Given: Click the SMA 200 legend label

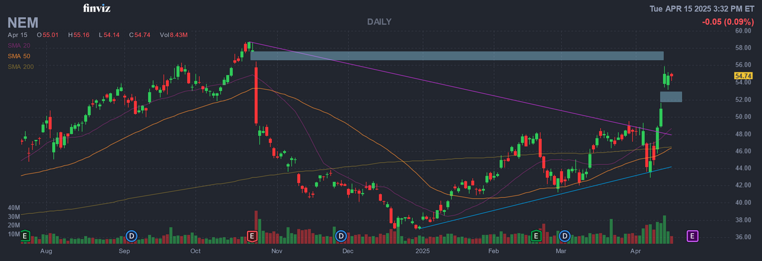Looking at the screenshot, I should [21, 67].
